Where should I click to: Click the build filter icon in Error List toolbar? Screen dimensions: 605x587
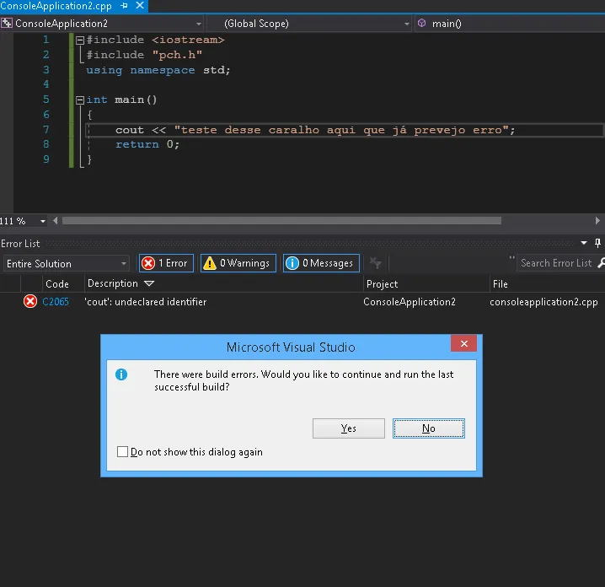pos(376,263)
